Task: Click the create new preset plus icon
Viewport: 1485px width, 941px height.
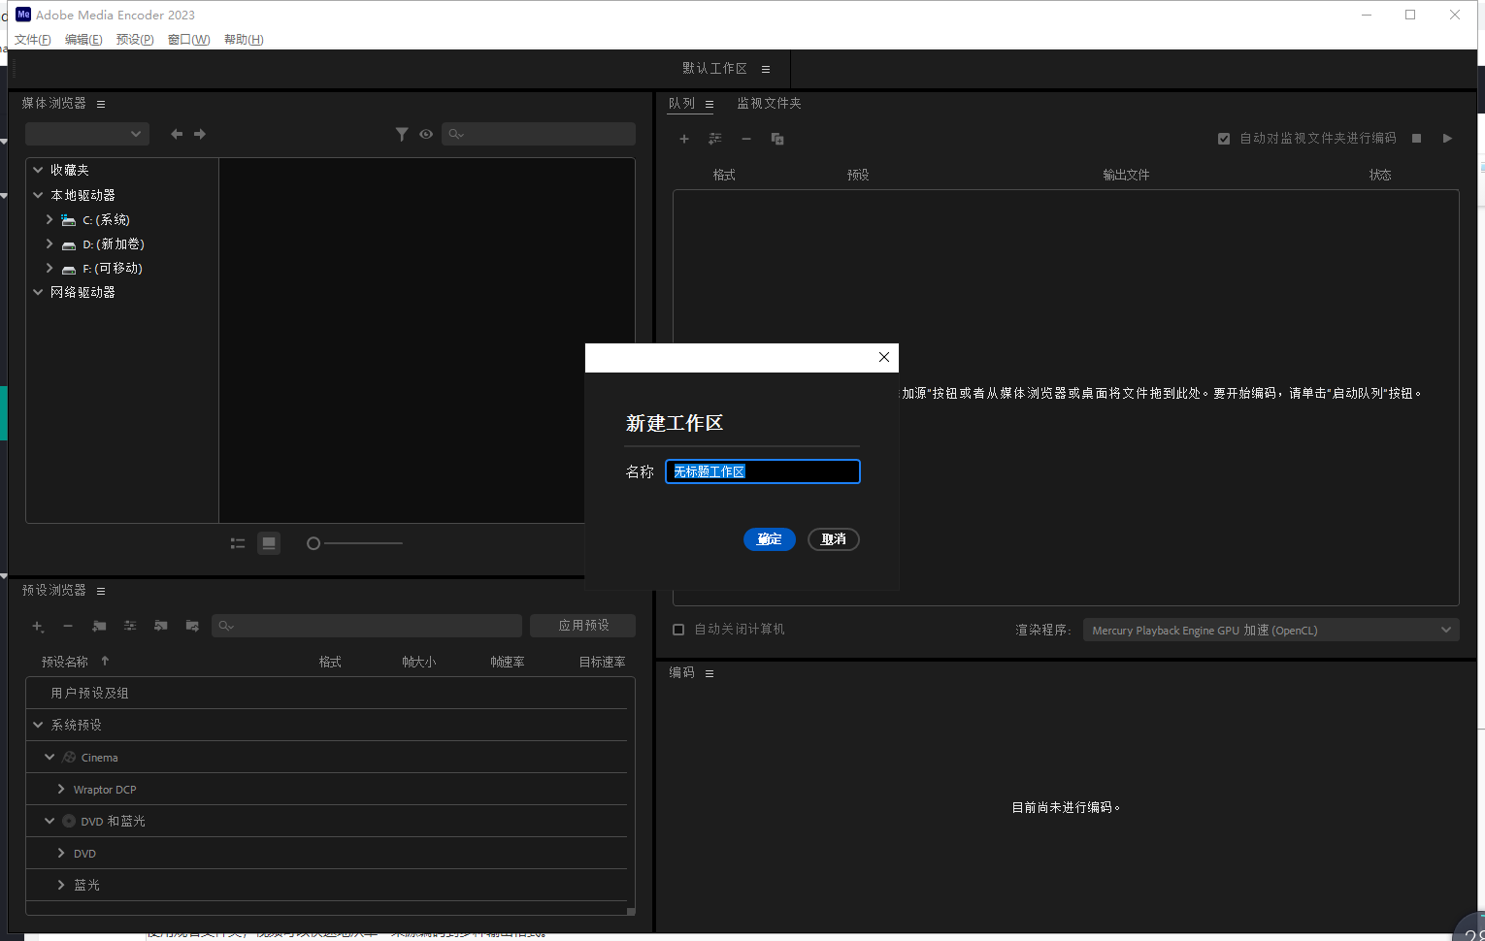Action: pos(37,626)
